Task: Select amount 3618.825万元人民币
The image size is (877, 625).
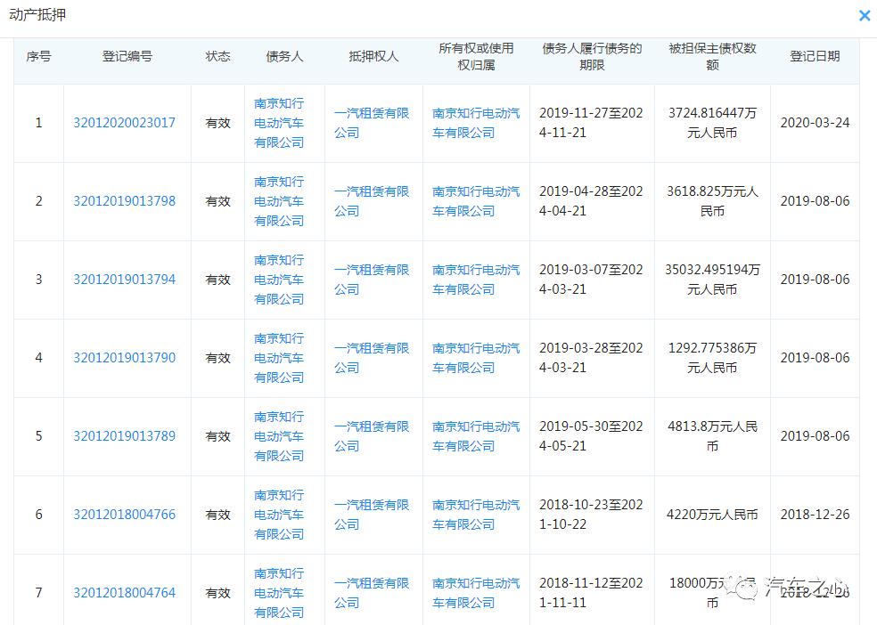Action: tap(712, 201)
